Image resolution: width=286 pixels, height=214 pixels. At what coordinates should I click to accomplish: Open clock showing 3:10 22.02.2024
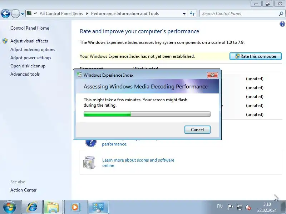pos(267,207)
